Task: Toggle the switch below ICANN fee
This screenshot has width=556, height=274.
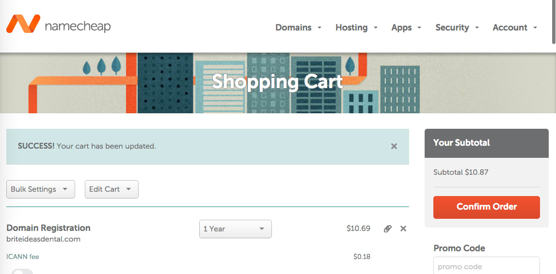Action: tap(22, 272)
